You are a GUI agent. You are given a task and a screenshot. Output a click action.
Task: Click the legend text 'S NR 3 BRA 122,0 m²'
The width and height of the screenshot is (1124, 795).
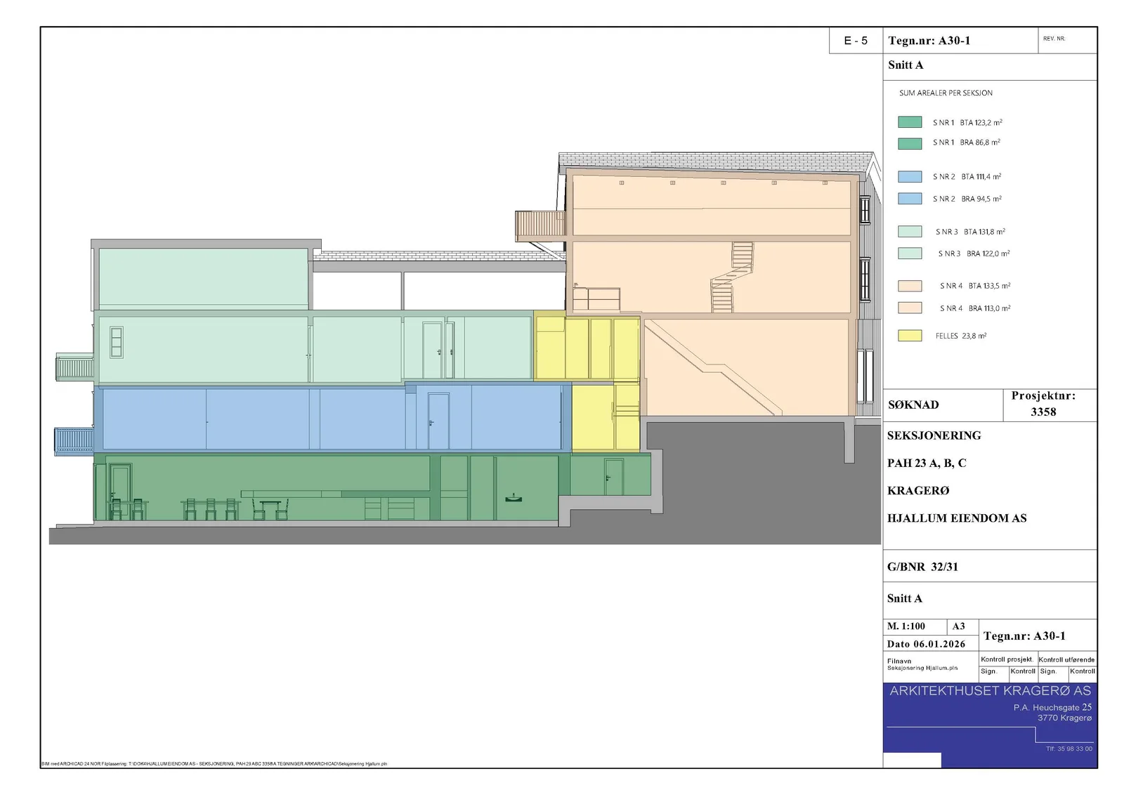pos(974,254)
